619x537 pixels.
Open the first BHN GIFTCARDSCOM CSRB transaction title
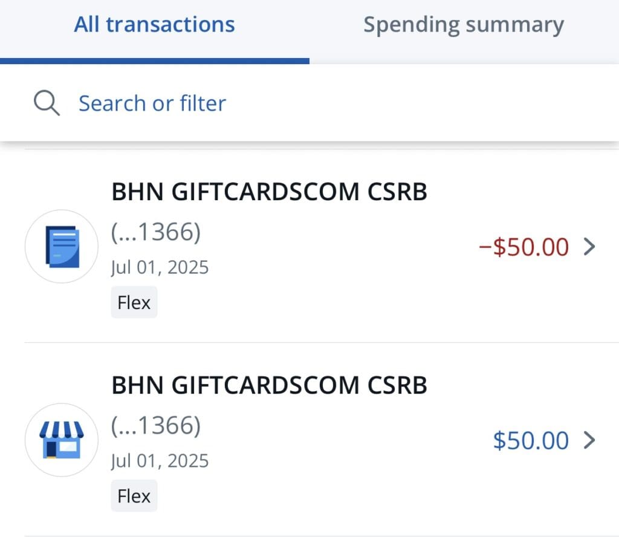click(269, 192)
